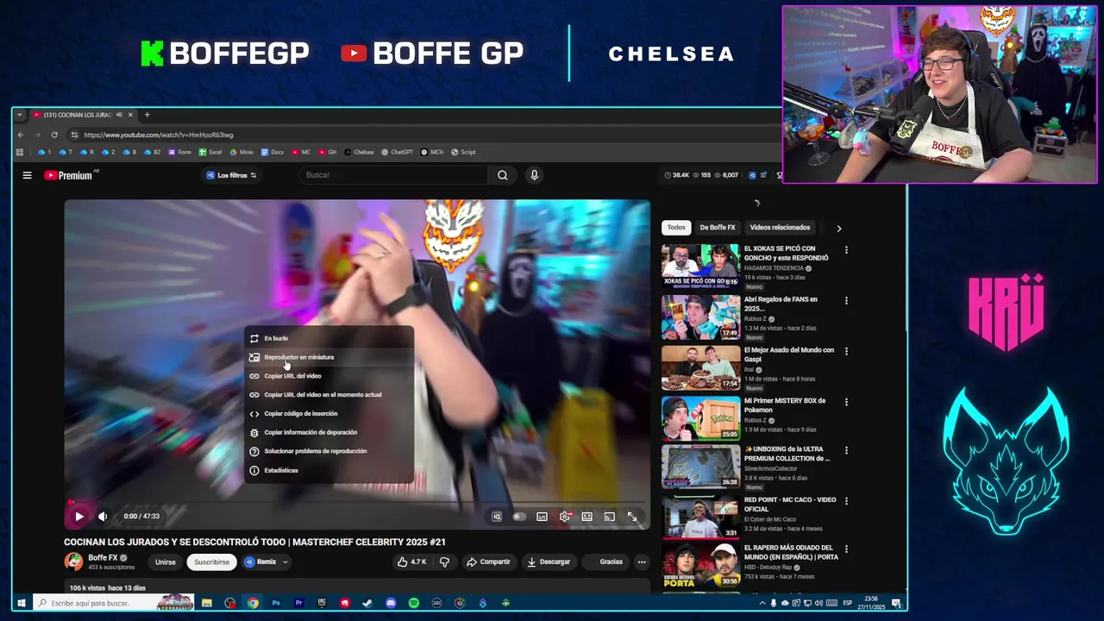Open the Chrome tab search dropdown

(x=20, y=115)
